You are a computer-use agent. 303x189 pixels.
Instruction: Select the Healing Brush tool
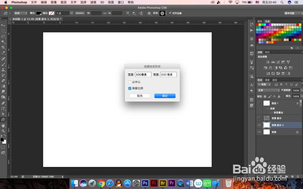[3, 59]
